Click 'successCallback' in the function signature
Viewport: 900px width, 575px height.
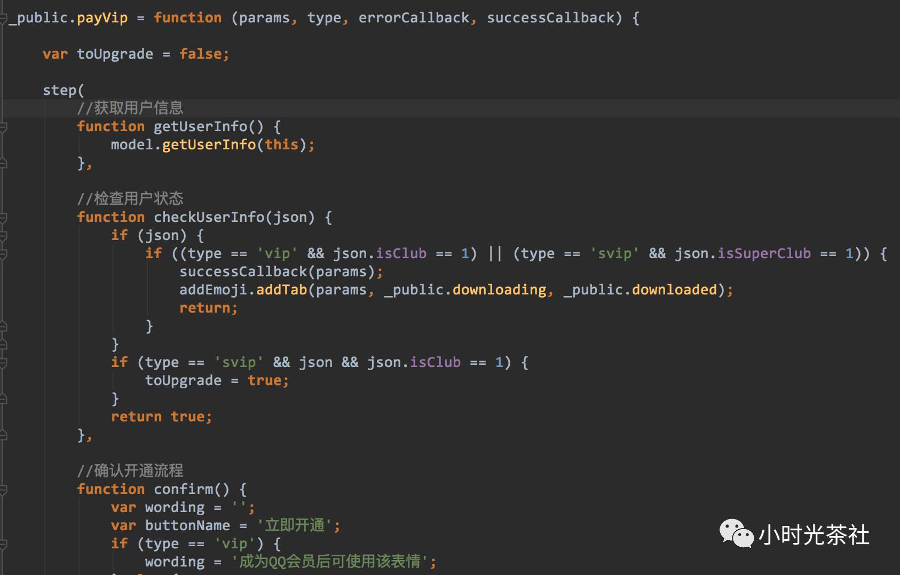coord(551,18)
